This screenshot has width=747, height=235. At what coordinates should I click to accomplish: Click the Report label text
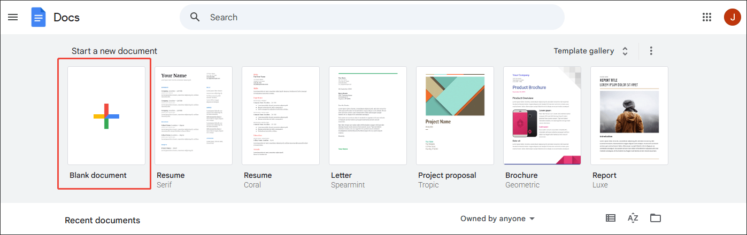coord(604,175)
